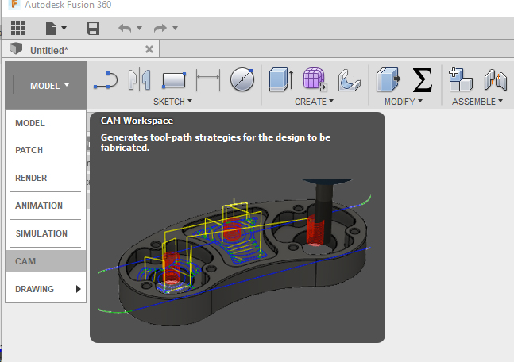Choose MODEL workspace from list
514x362 pixels.
45,123
